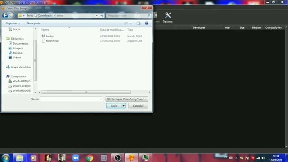Launch Google Chrome from taskbar
288x162 pixels.
[90, 158]
